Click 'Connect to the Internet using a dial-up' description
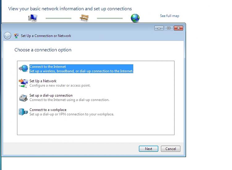The height and width of the screenshot is (170, 232). click(x=69, y=100)
